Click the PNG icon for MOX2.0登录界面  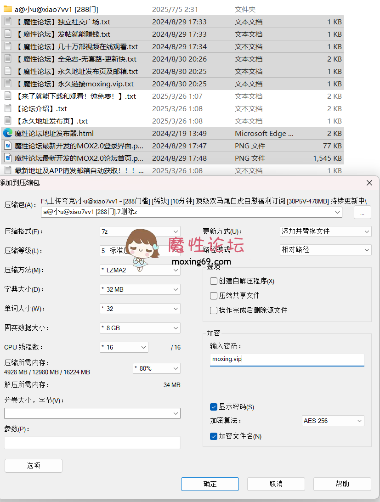coord(8,146)
